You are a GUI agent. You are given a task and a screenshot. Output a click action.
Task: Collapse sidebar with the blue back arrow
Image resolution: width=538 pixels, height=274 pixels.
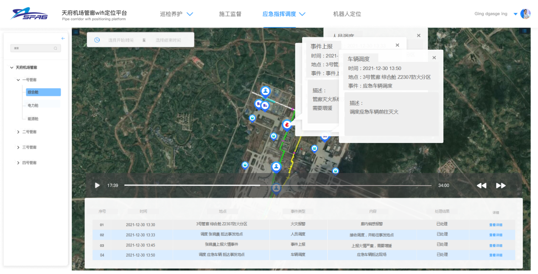63,39
